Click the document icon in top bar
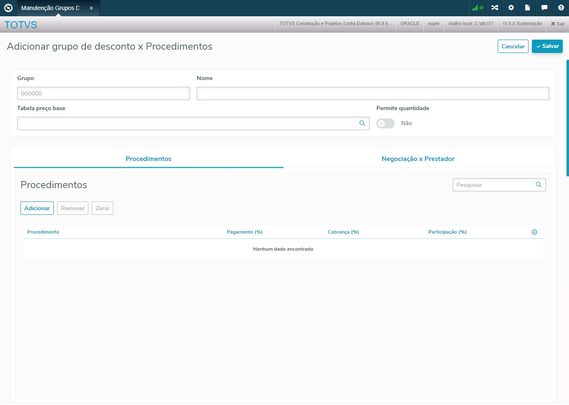 [527, 8]
